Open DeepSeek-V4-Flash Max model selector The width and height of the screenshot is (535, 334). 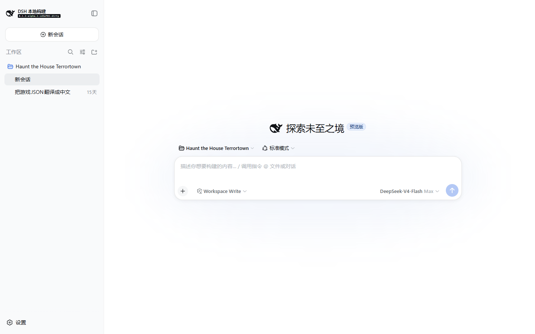tap(409, 191)
